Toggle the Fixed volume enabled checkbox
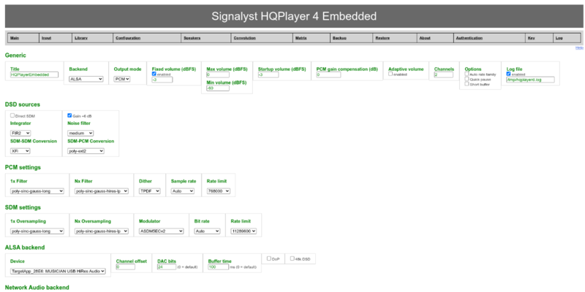Screen dimensions: 585x292 154,74
